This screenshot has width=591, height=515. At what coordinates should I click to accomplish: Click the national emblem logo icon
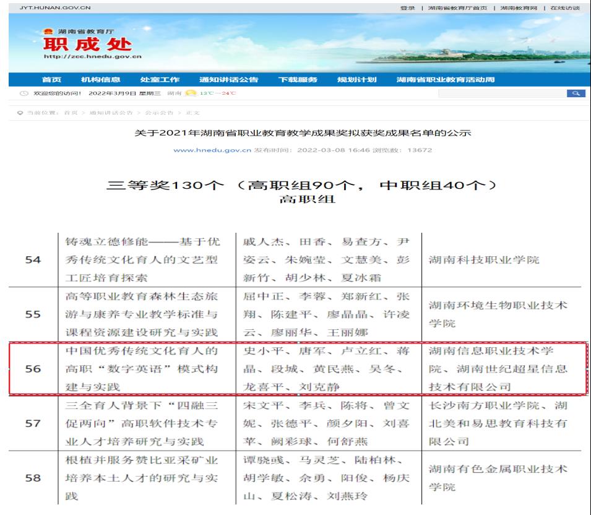point(45,31)
